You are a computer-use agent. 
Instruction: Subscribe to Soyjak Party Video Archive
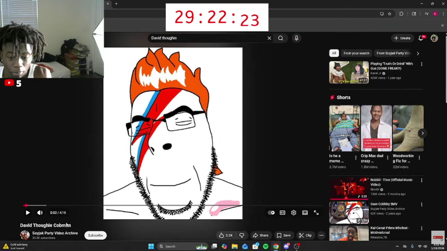click(x=95, y=235)
